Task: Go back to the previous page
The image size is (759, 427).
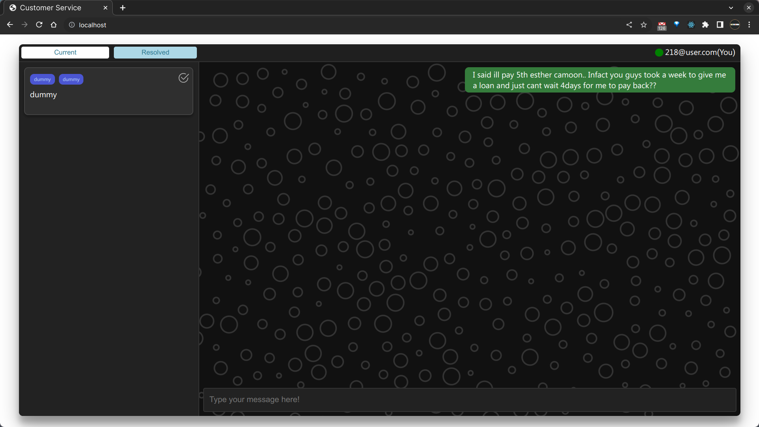Action: coord(10,25)
